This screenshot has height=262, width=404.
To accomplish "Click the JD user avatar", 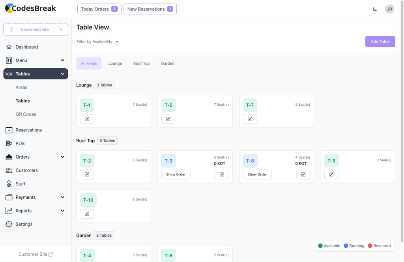I will coord(389,9).
